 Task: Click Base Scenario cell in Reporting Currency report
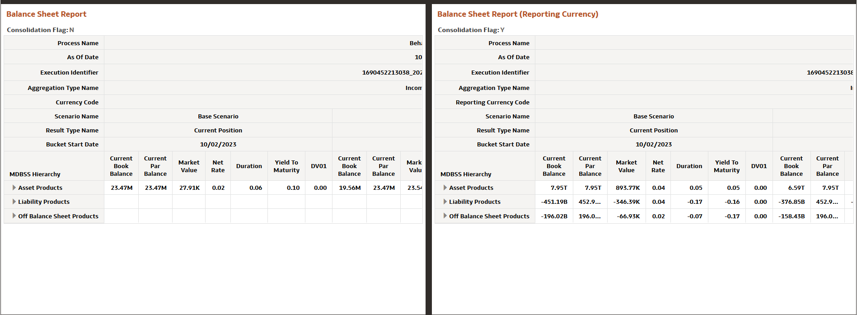(654, 116)
